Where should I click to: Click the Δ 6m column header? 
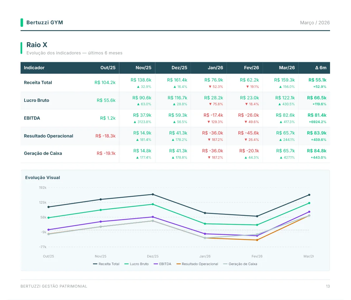tap(321, 67)
